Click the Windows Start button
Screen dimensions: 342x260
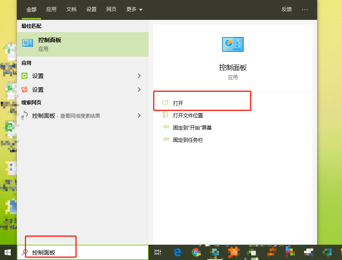8,252
